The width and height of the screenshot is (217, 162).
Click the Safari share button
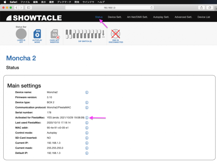(x=201, y=7)
